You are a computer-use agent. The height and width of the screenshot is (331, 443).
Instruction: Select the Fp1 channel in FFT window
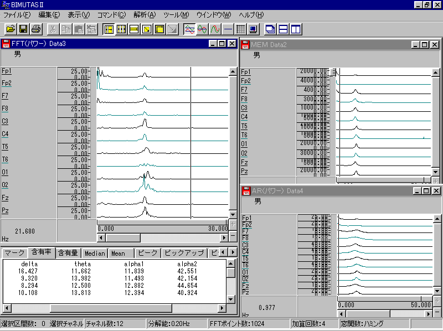7,71
